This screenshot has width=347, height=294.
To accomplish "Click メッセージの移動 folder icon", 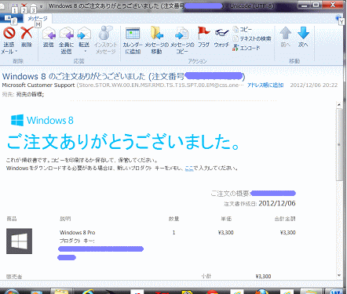I will [x=156, y=33].
